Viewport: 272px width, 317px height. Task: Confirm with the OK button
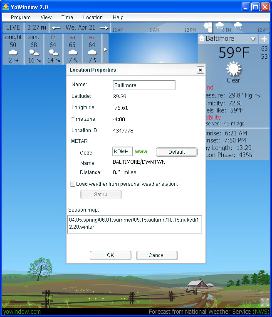click(111, 255)
